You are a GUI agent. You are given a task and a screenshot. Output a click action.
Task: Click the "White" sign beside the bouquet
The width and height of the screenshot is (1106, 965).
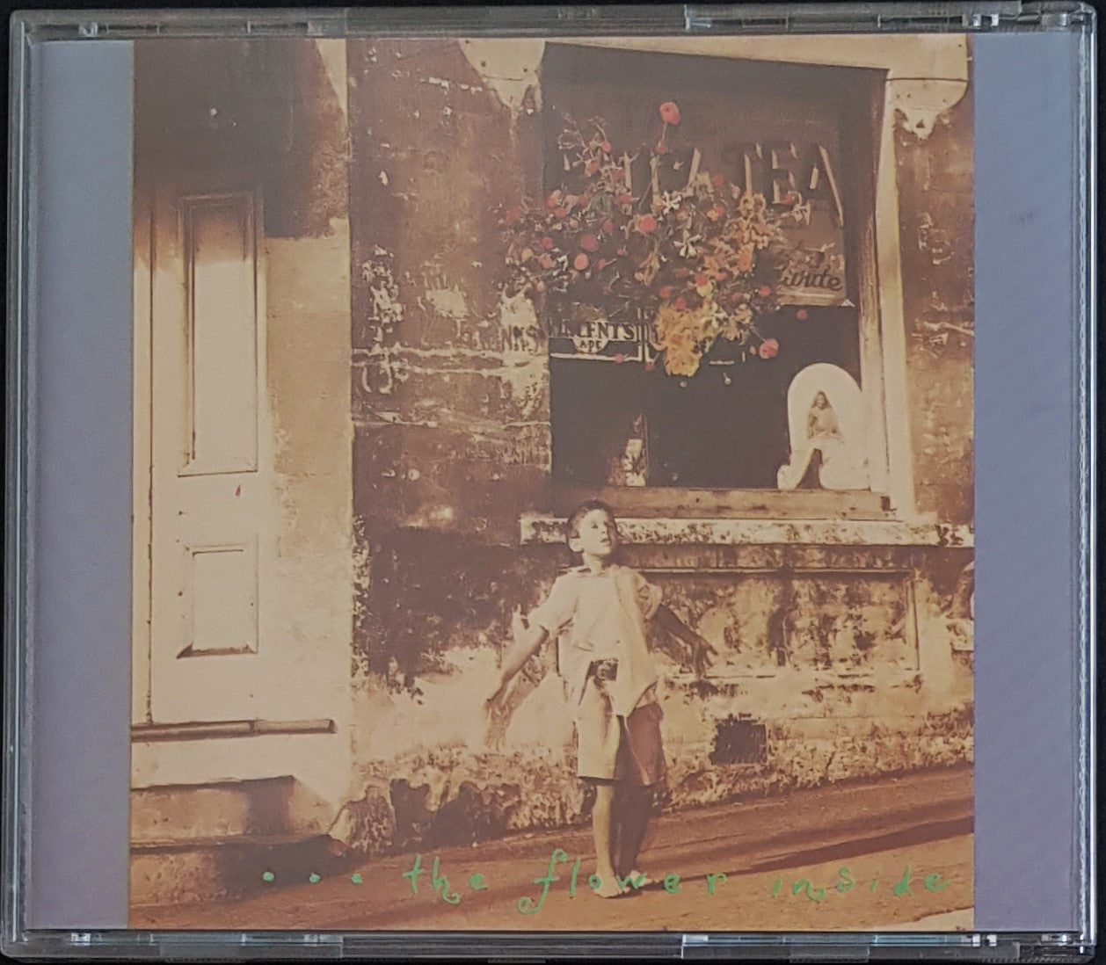818,281
